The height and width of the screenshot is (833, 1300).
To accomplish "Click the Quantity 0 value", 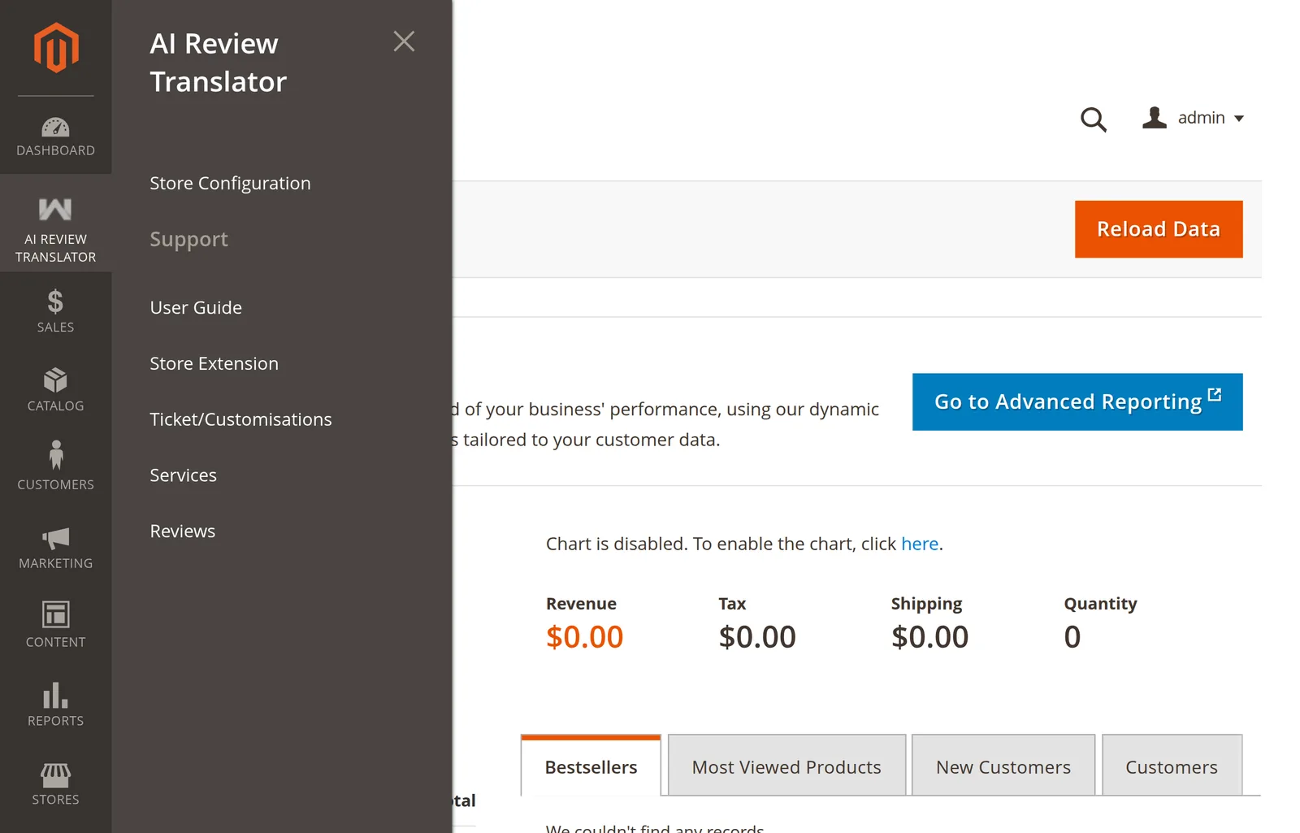I will (x=1072, y=637).
